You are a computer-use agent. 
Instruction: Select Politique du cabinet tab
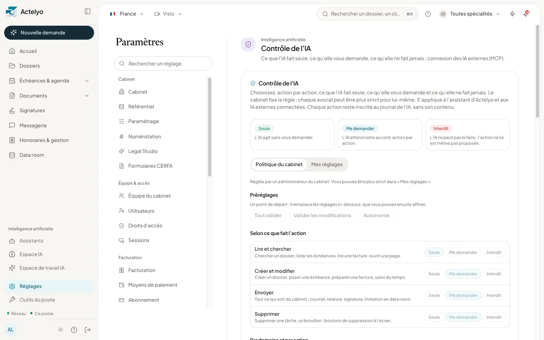(279, 164)
